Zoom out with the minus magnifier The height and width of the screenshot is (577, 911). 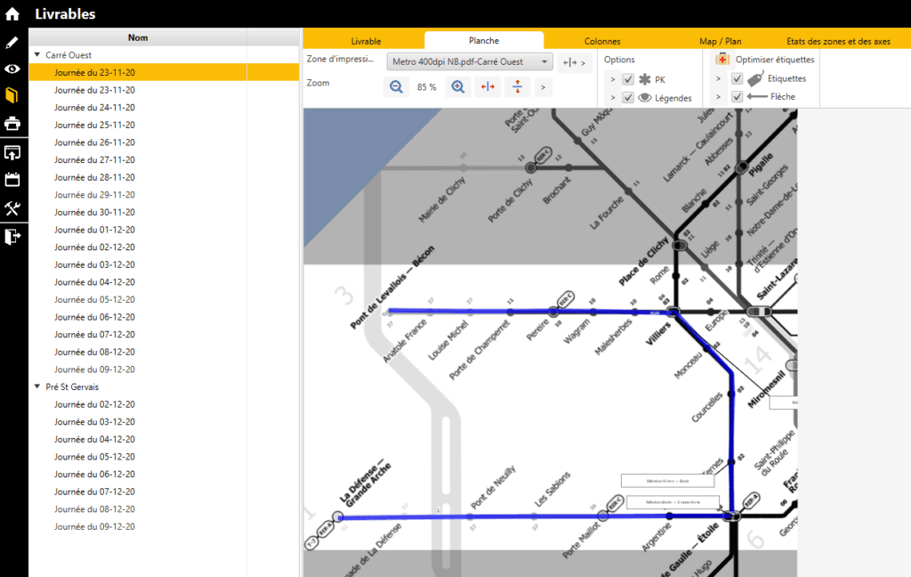point(396,87)
